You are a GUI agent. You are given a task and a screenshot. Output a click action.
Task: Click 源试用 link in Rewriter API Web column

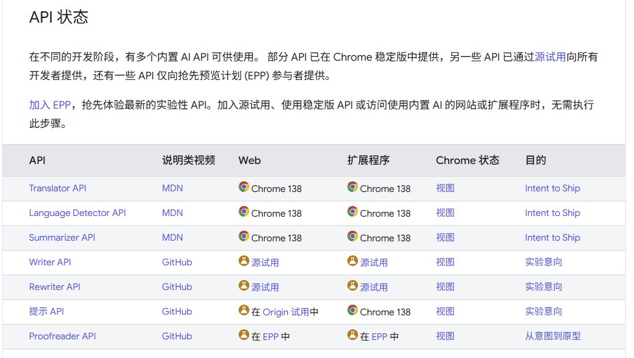coord(265,287)
